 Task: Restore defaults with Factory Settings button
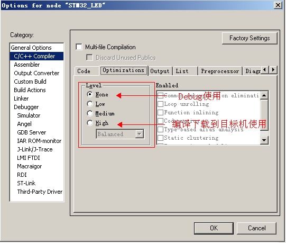[x=250, y=38]
